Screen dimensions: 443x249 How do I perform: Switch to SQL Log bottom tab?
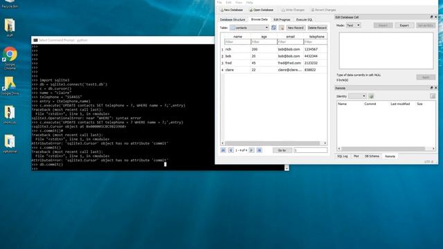tap(343, 156)
